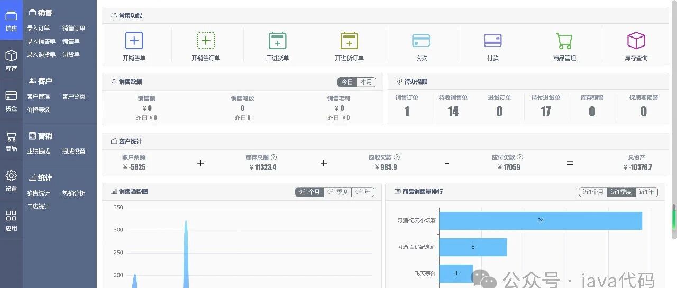Image resolution: width=677 pixels, height=288 pixels.
Task: Open the 收款 card icon
Action: (x=421, y=40)
